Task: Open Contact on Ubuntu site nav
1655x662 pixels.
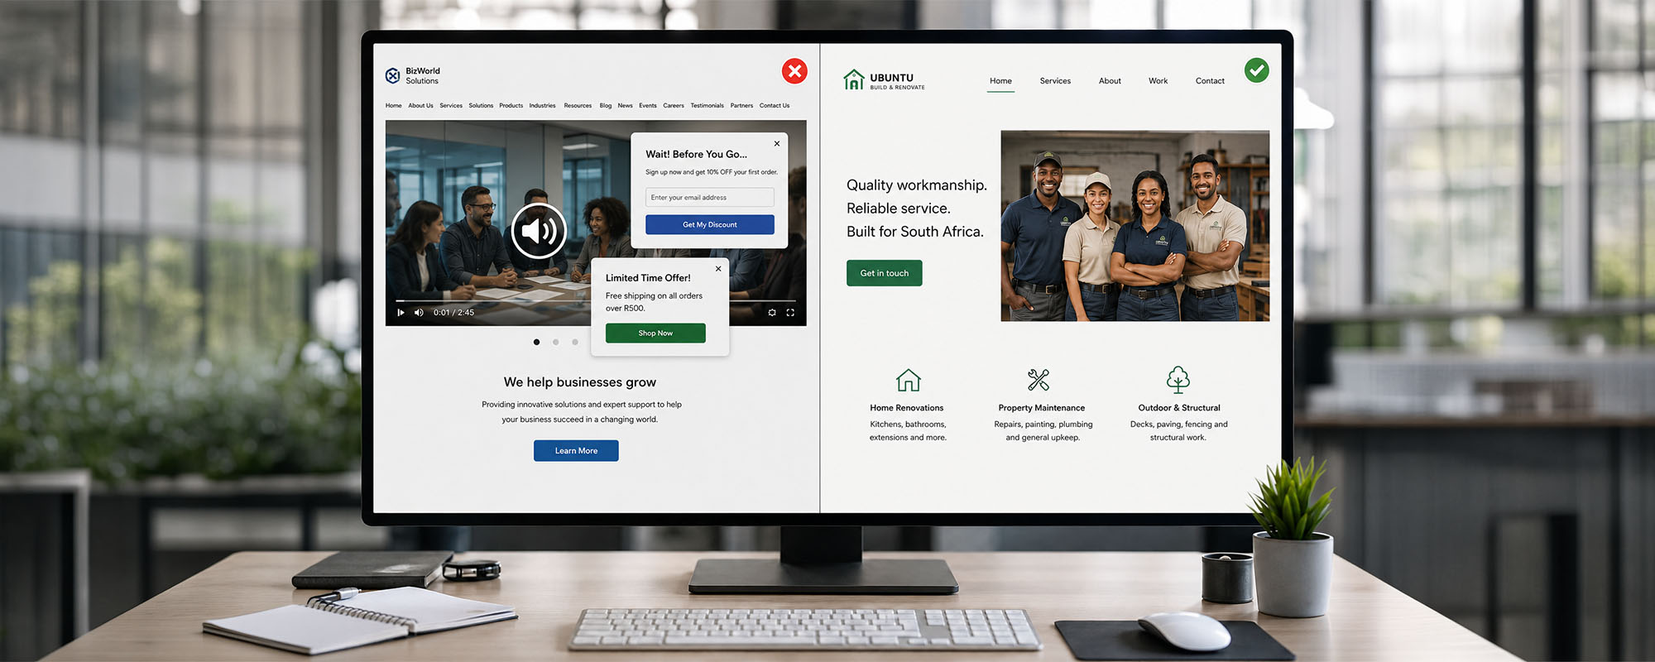Action: point(1210,81)
